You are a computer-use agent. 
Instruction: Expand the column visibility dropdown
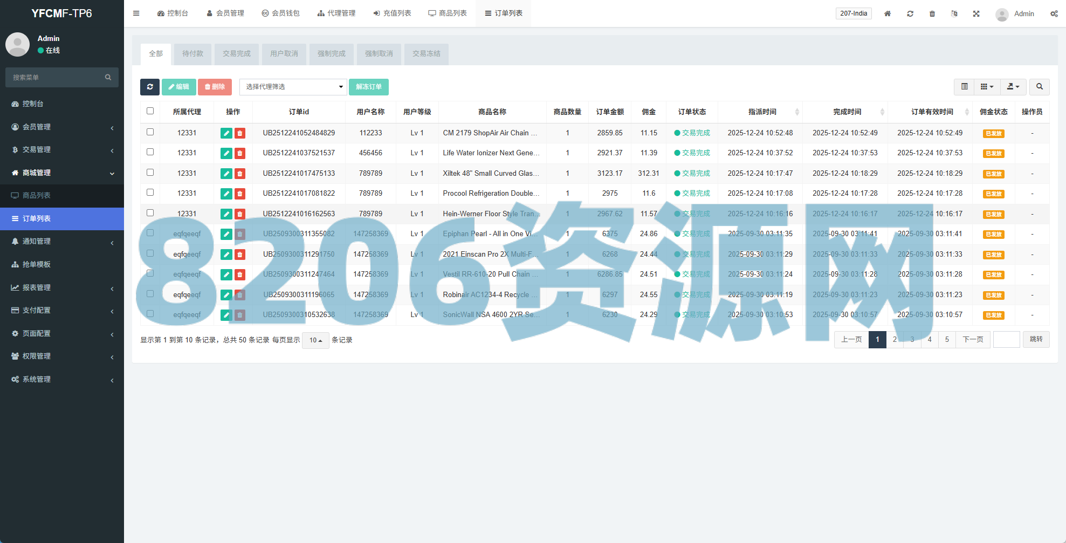(x=986, y=87)
